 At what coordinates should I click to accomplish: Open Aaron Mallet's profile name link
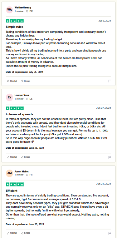(22, 171)
